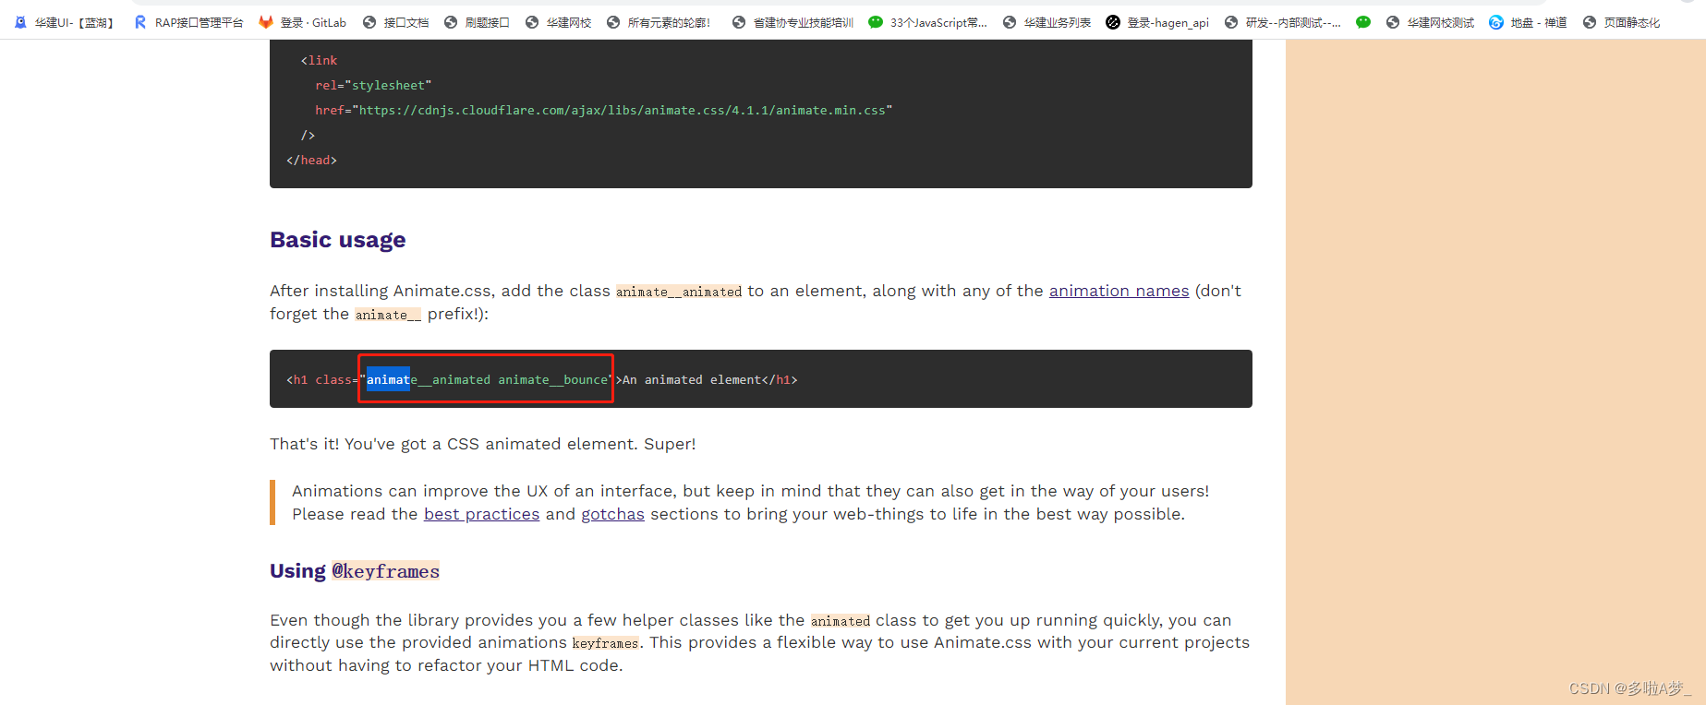
Task: Open the 华建UI-【蓝湖】 bookmark
Action: tap(64, 22)
